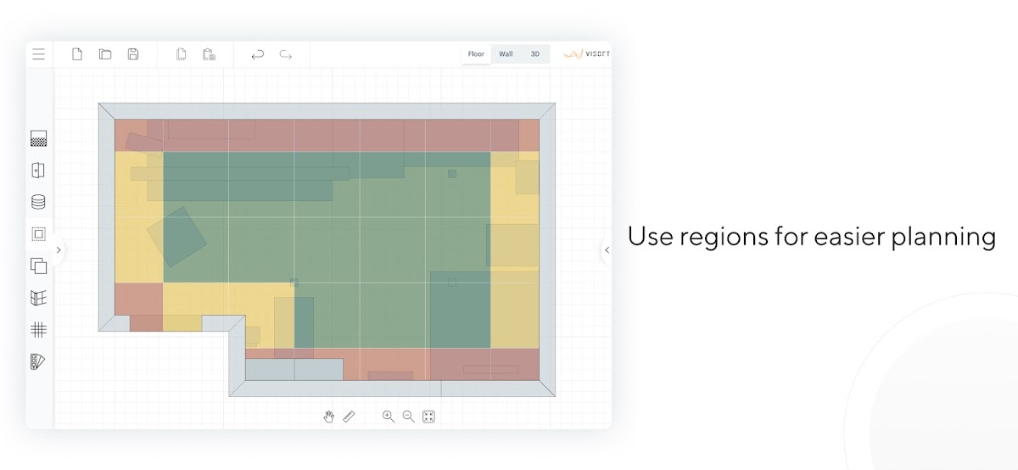The width and height of the screenshot is (1018, 470).
Task: Zoom in with magnifier plus
Action: point(389,417)
